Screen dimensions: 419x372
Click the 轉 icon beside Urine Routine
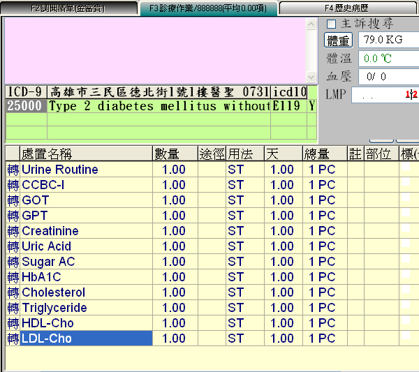[x=13, y=170]
